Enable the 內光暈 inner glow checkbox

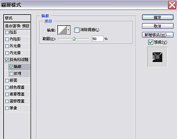tap(7, 53)
